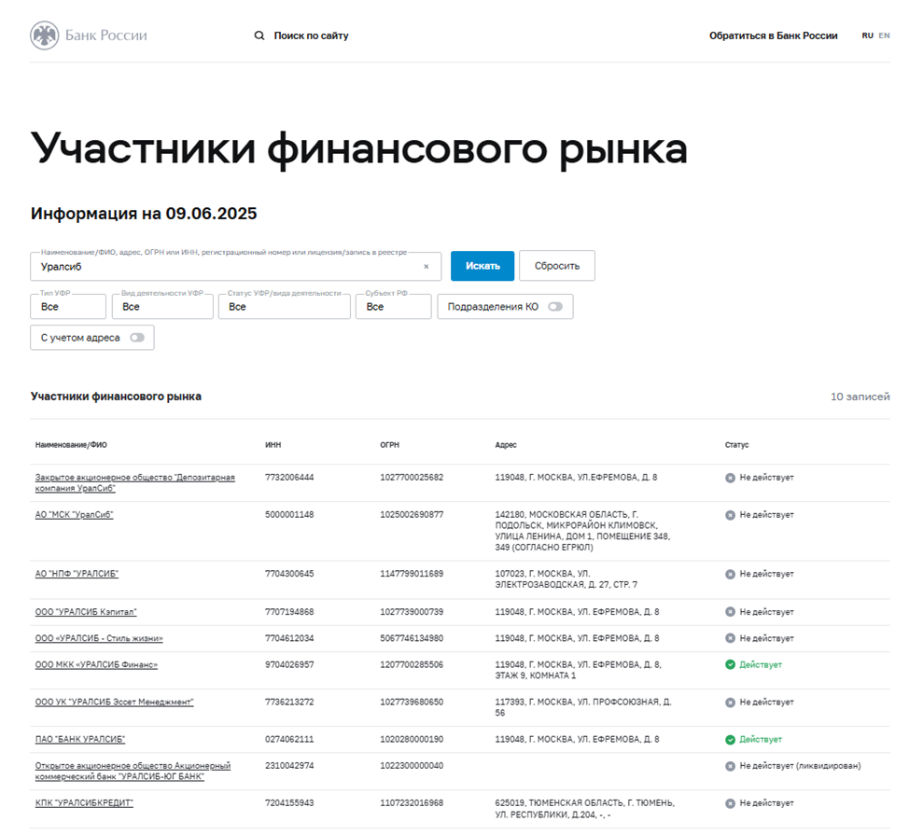Select the RU language option
The width and height of the screenshot is (909, 835).
point(866,35)
